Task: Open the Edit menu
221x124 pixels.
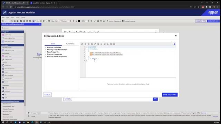Action: coord(8,18)
